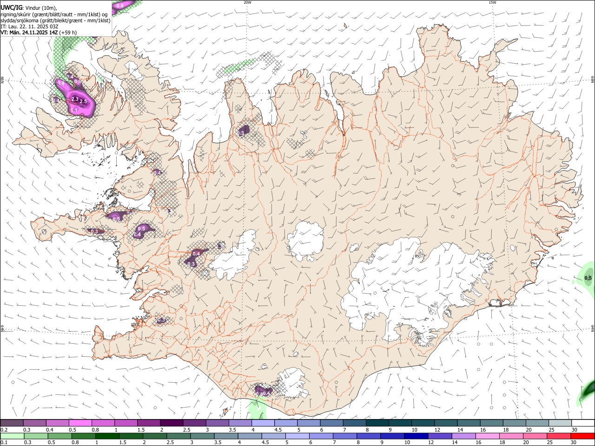
Task: Choose the deep blue 10–12 rain swatch
Action: point(416,436)
